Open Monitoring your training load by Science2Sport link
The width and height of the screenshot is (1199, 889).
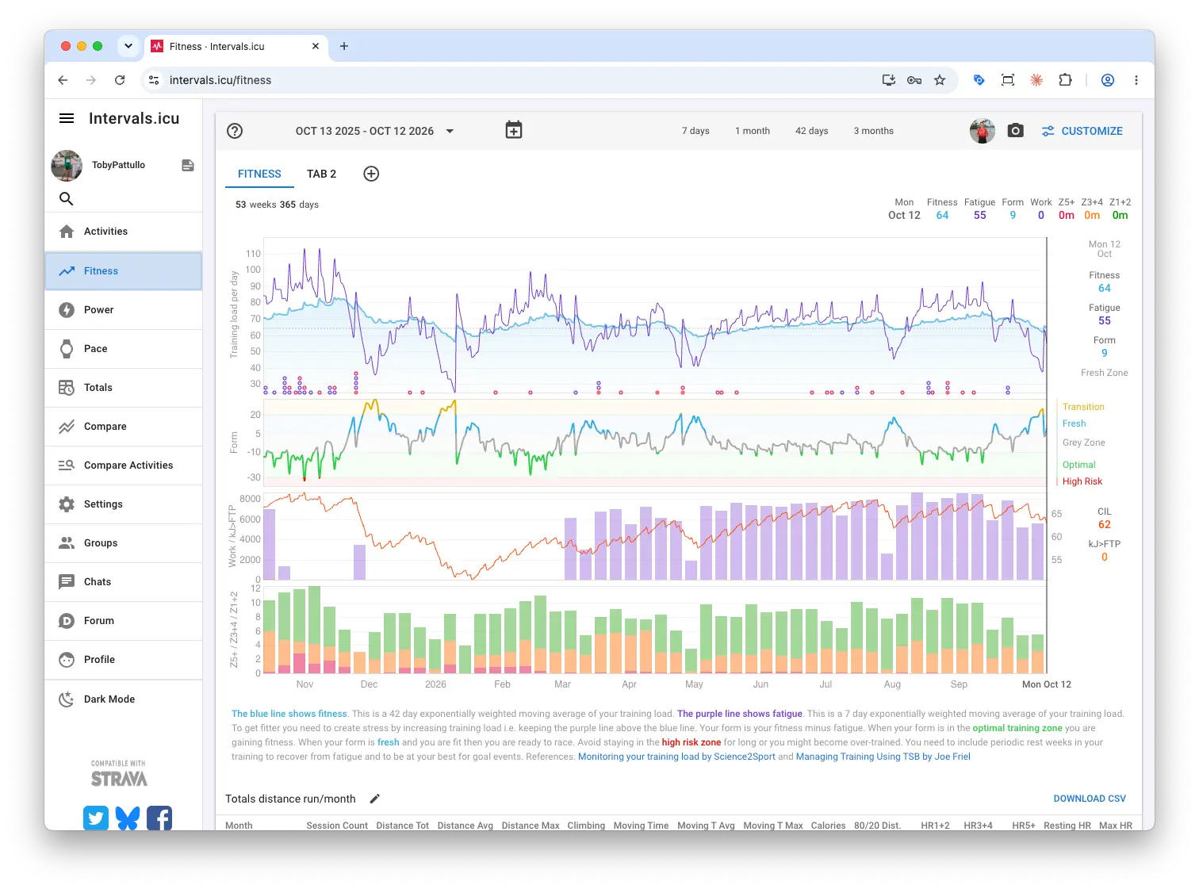[x=676, y=757]
